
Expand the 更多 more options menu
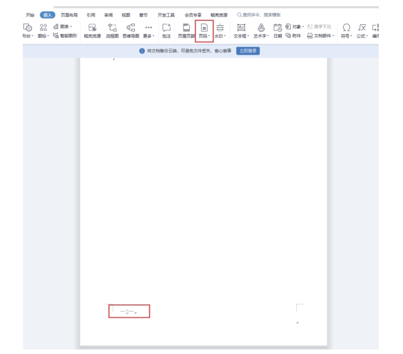[x=149, y=36]
